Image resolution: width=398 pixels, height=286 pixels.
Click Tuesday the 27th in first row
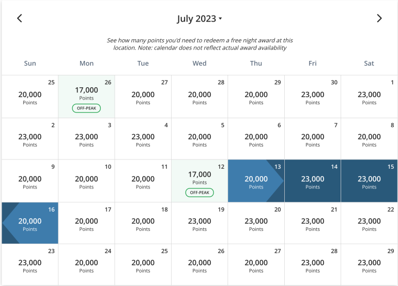pyautogui.click(x=143, y=96)
